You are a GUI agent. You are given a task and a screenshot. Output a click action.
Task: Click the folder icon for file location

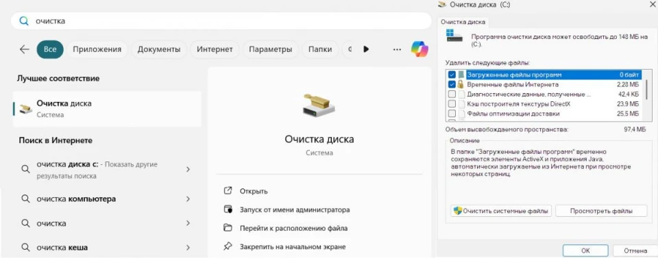[x=228, y=229]
